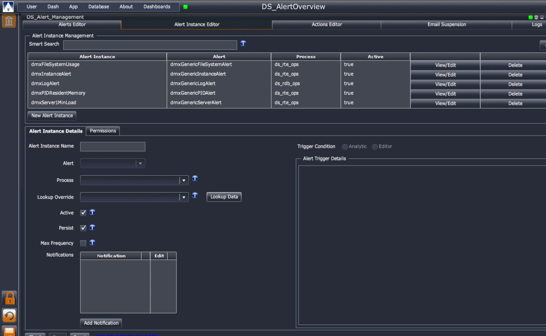Screen dimensions: 546x336
Task: Click the panel layout icon on DS_Alert_Management title bar
Action: coord(536,17)
